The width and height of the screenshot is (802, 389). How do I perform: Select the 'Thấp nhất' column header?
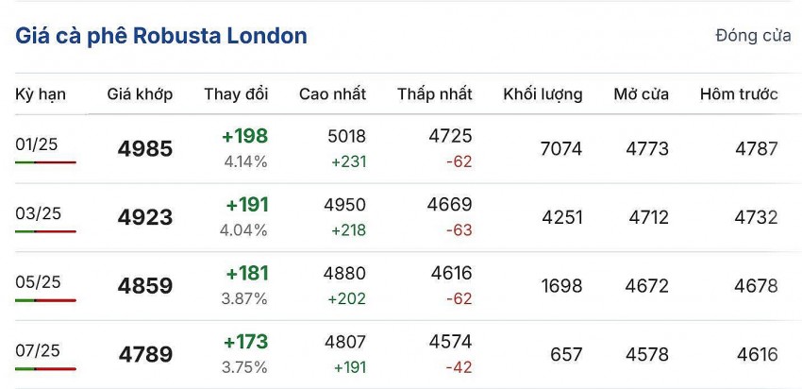click(435, 94)
